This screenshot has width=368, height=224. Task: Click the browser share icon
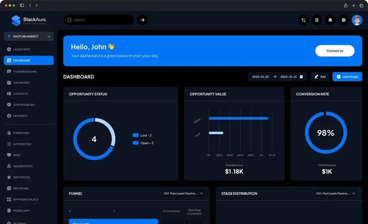pyautogui.click(x=346, y=6)
